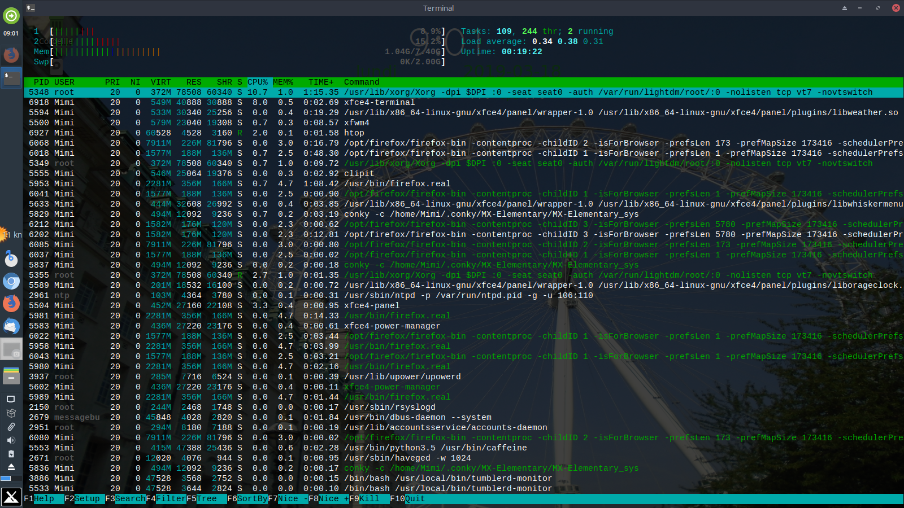
Task: Open the file manager drawer icon in the panel
Action: pyautogui.click(x=11, y=375)
